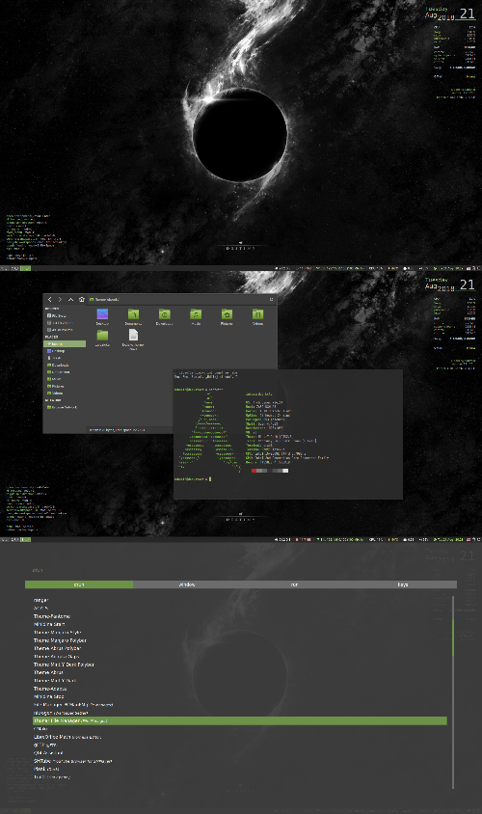This screenshot has width=482, height=814.
Task: Open the Music folder icon
Action: tap(196, 314)
